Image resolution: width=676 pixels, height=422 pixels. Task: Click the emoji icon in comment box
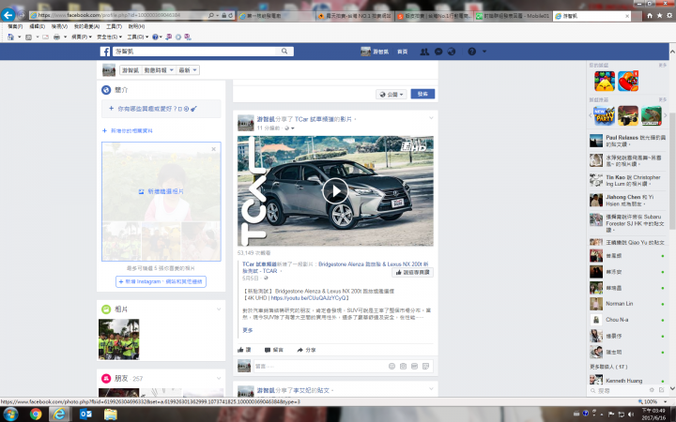tap(392, 366)
